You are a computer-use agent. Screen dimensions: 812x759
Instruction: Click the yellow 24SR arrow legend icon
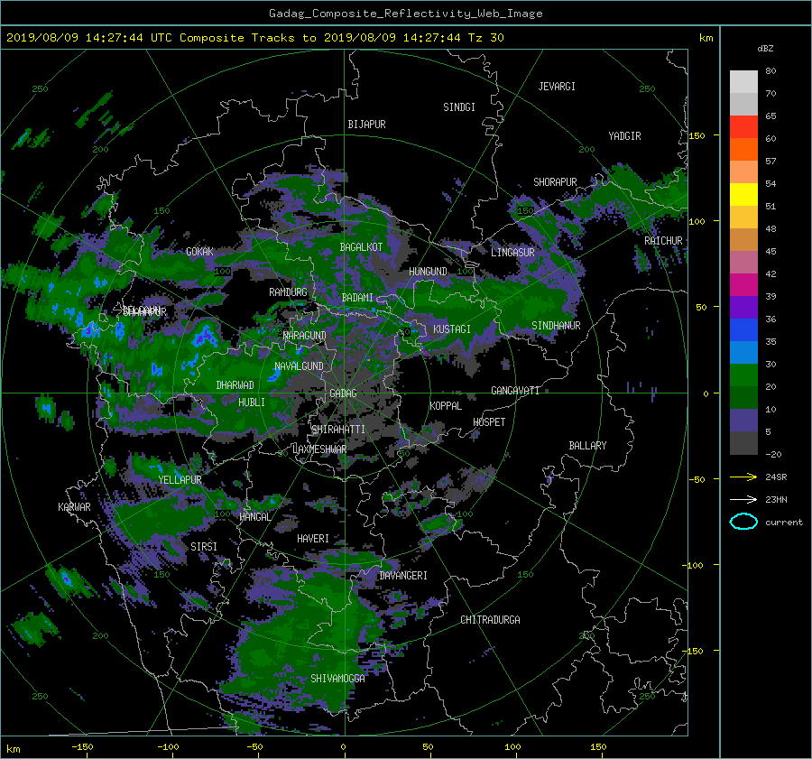743,477
